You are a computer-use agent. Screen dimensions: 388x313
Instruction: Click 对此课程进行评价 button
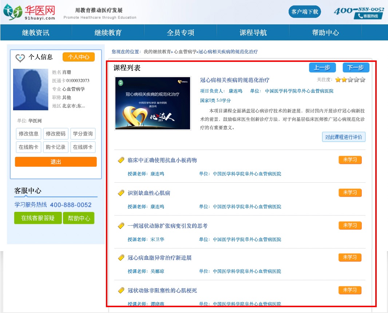pos(344,137)
